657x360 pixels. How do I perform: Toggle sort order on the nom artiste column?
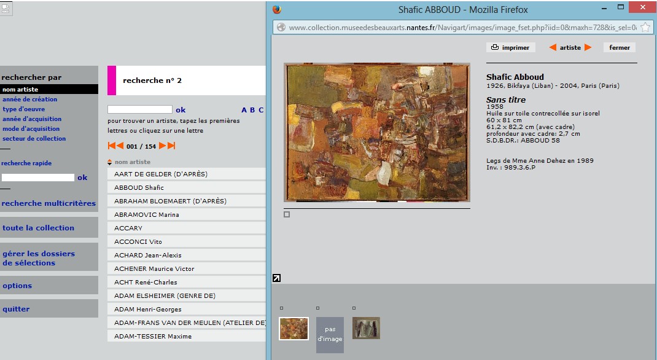tap(110, 162)
